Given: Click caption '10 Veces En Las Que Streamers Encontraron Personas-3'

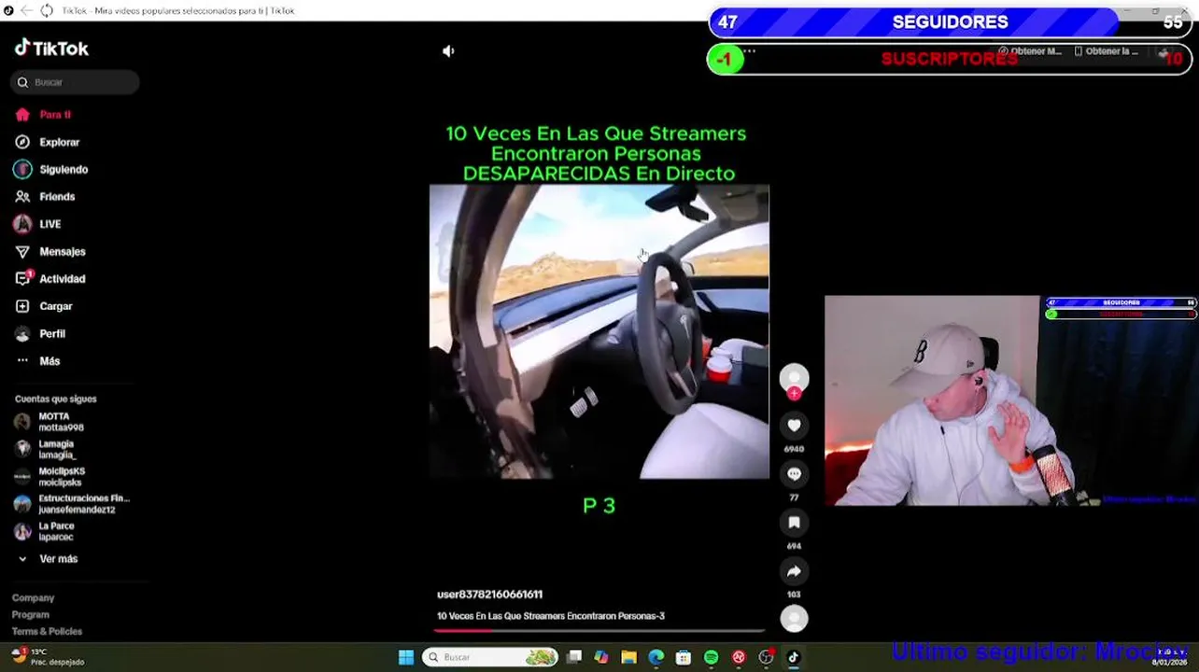Looking at the screenshot, I should (x=551, y=616).
